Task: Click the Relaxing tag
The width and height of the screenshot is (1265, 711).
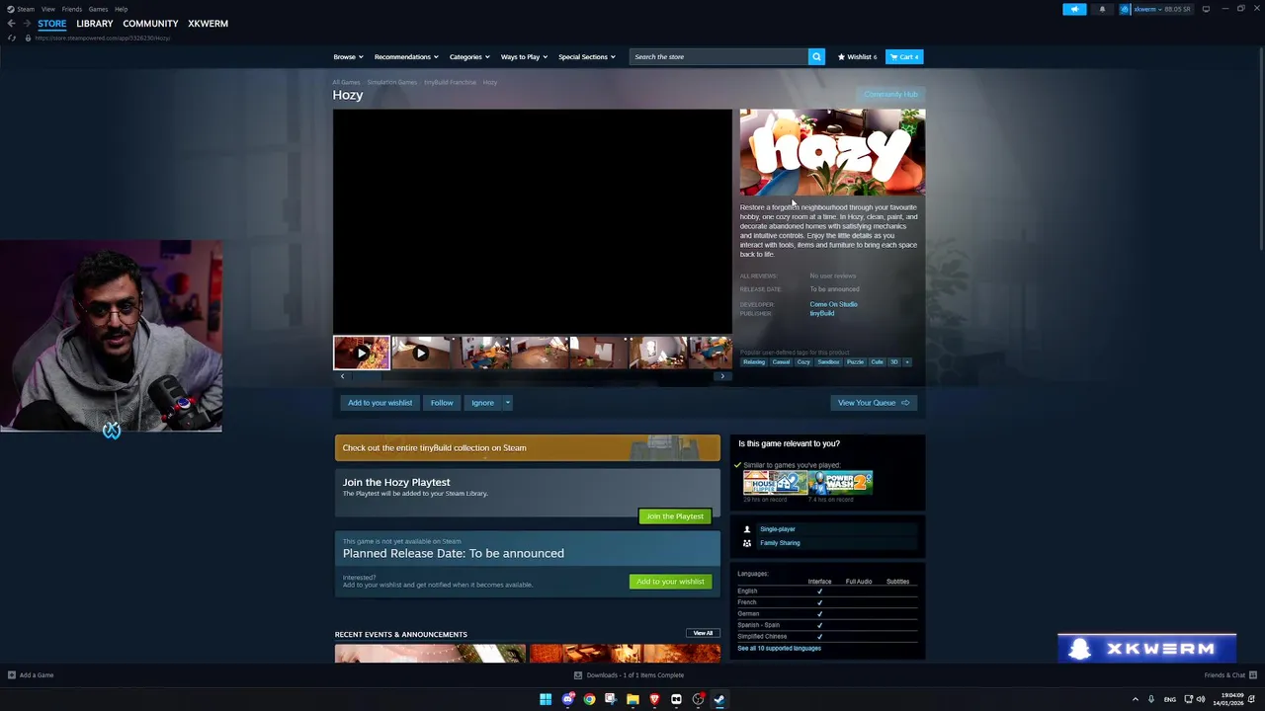Action: 754,361
